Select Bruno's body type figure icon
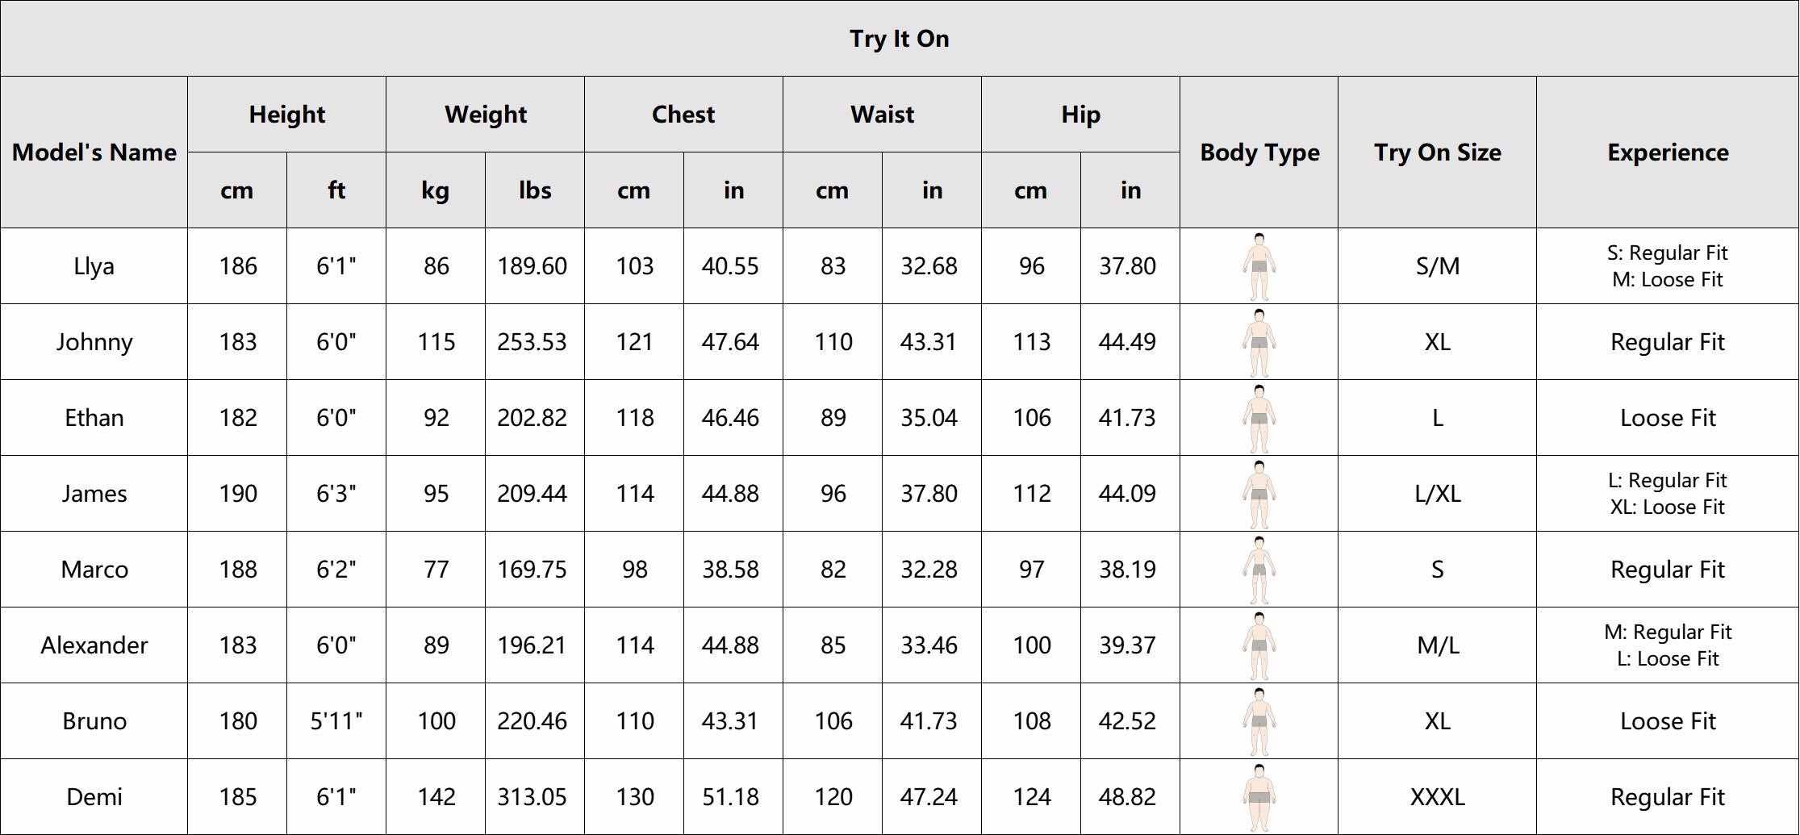The image size is (1800, 835). pos(1259,721)
